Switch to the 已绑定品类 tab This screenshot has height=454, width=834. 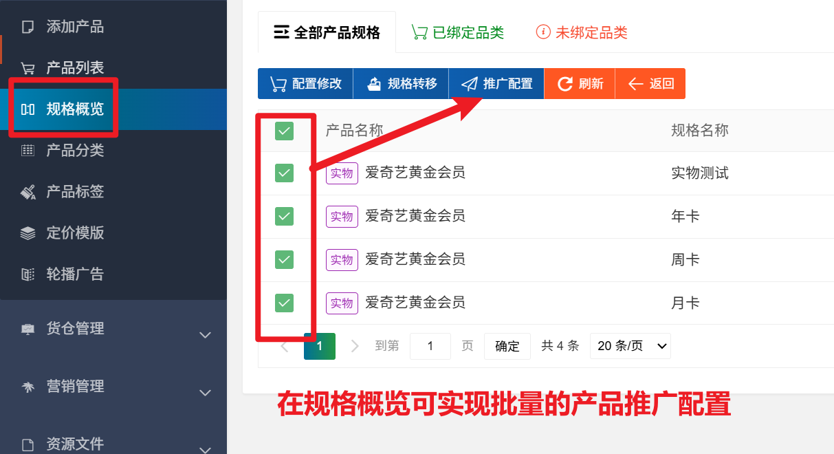point(457,32)
